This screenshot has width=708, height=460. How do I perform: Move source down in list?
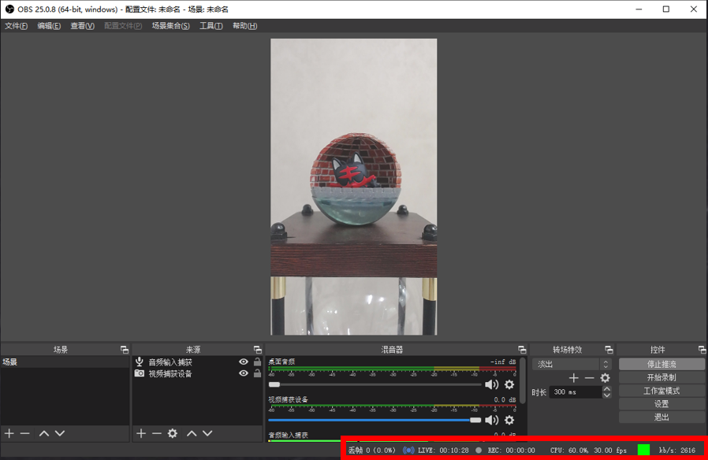pos(207,433)
